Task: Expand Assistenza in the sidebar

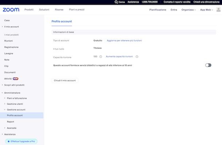Action: coord(2,134)
